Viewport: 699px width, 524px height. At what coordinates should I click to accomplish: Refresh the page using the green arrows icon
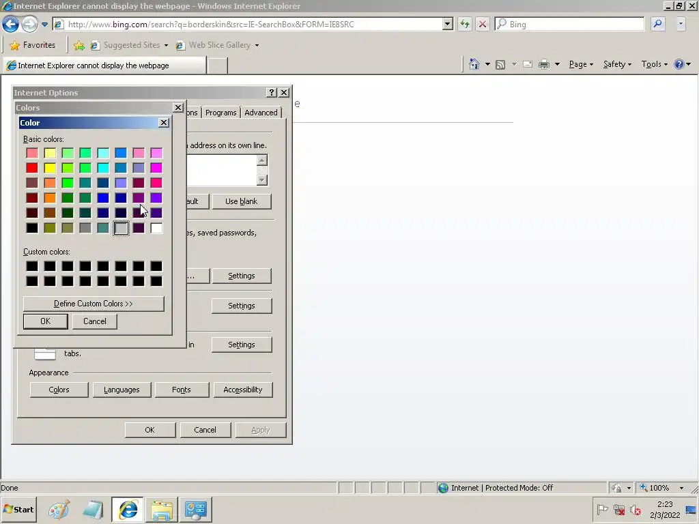(x=464, y=24)
